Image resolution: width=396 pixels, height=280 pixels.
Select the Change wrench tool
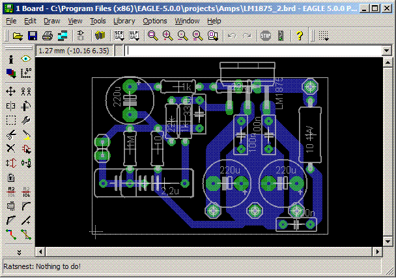coord(26,120)
